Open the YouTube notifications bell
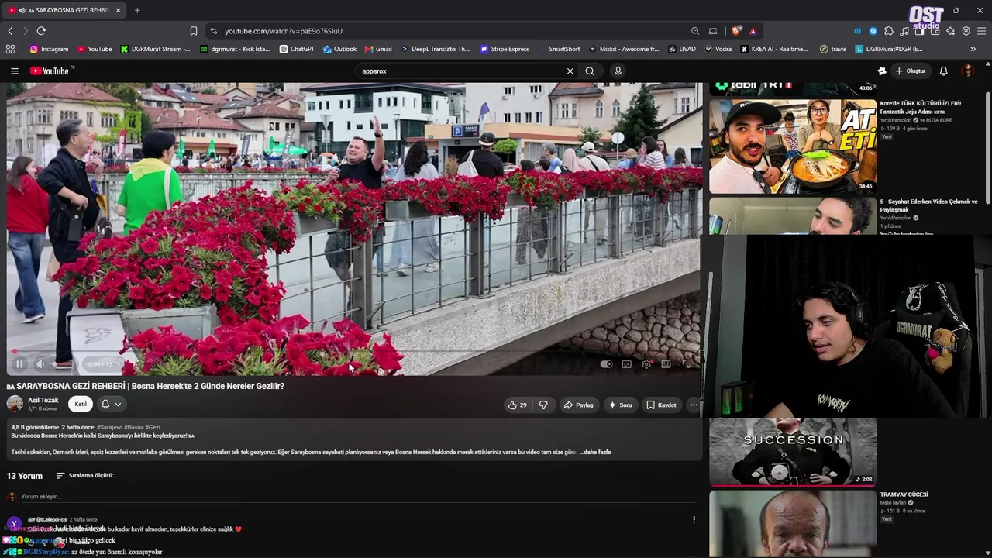This screenshot has height=558, width=992. coord(943,71)
